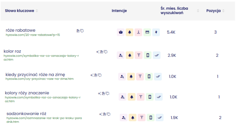Image resolution: width=236 pixels, height=129 pixels.
Task: Click pink T text icon in kolor roz row
Action: (x=139, y=55)
